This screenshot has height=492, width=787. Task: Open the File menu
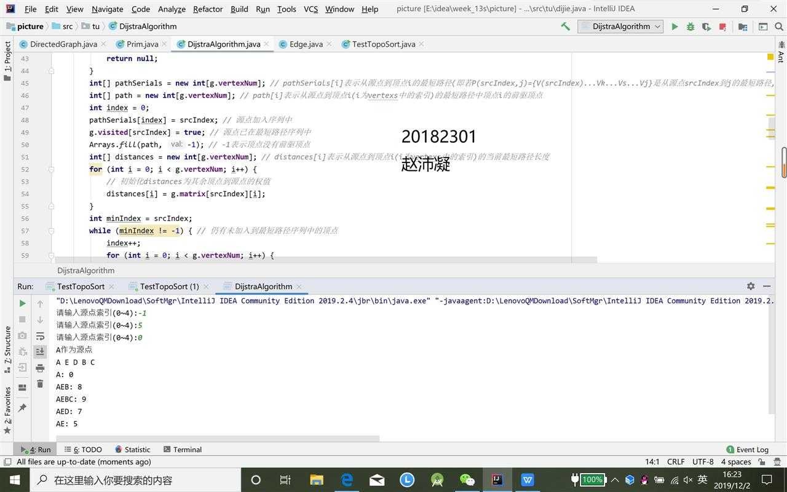point(30,9)
